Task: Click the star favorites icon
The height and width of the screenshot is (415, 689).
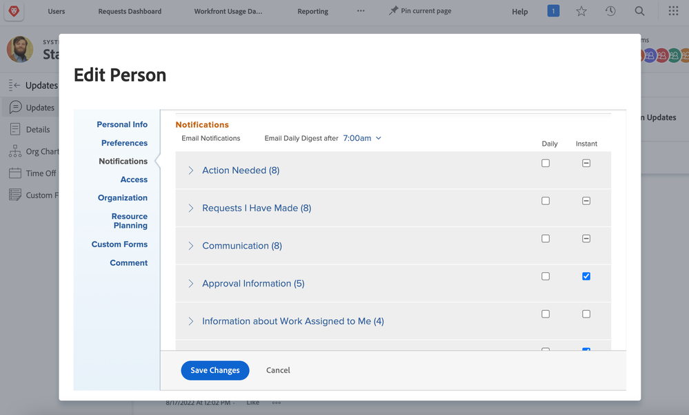Action: (x=581, y=11)
